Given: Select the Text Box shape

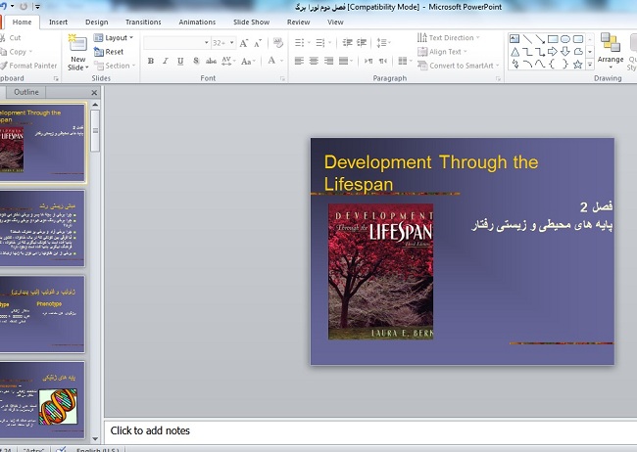Looking at the screenshot, I should [514, 39].
